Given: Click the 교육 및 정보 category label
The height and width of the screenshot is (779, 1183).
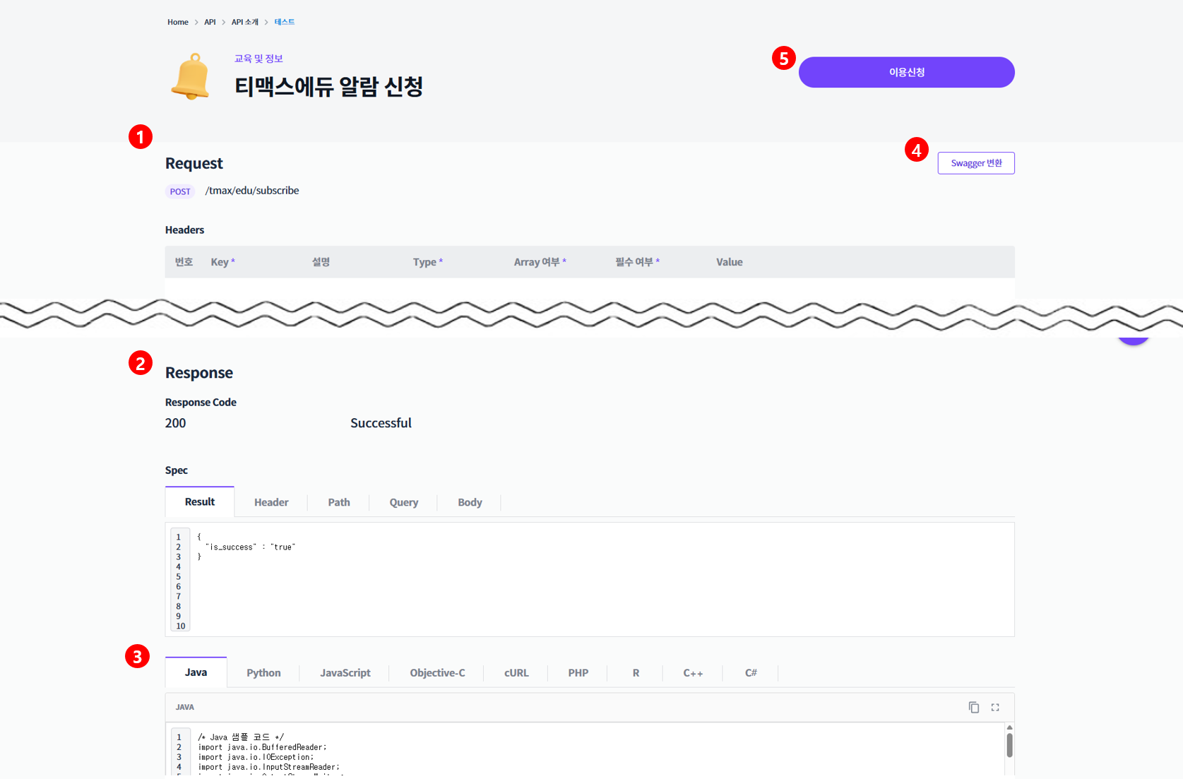Looking at the screenshot, I should point(258,59).
